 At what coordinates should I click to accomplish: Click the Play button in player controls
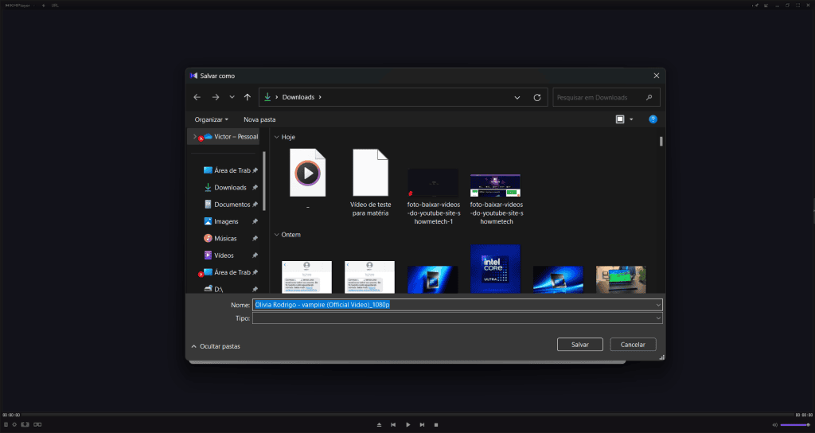pos(407,425)
